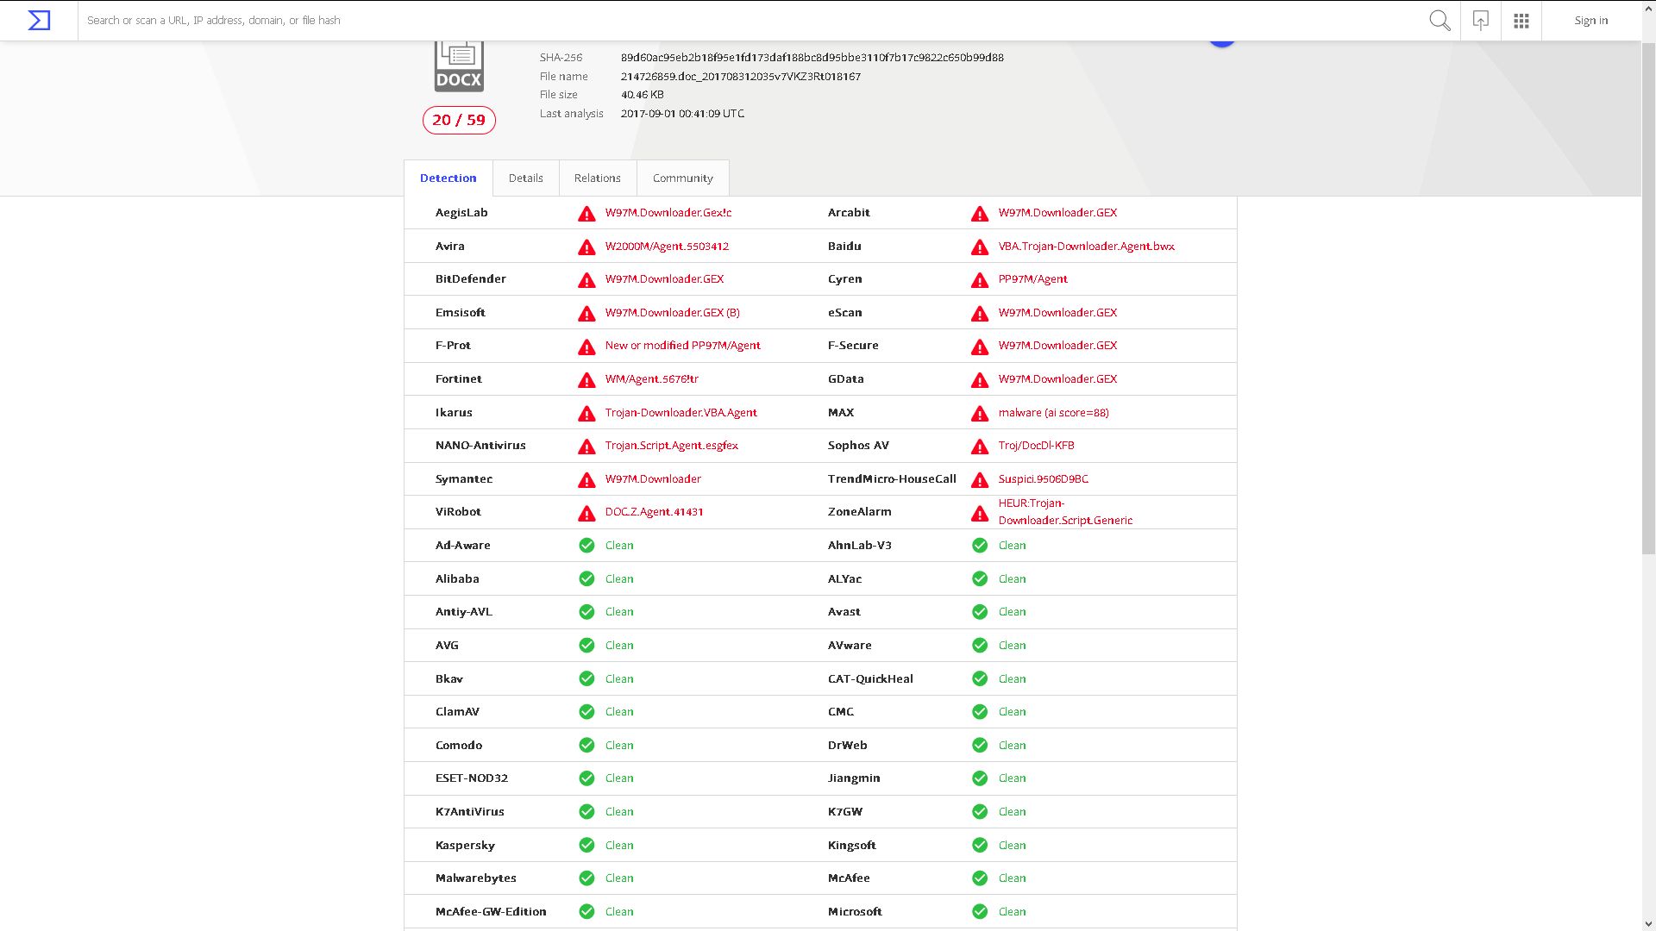This screenshot has height=931, width=1656.
Task: Click the upload file icon
Action: [x=1481, y=20]
